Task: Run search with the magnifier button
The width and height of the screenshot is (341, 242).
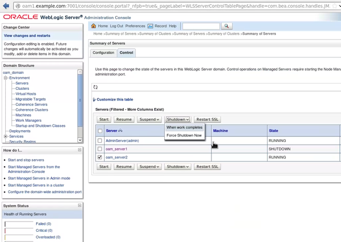Action: [x=227, y=26]
